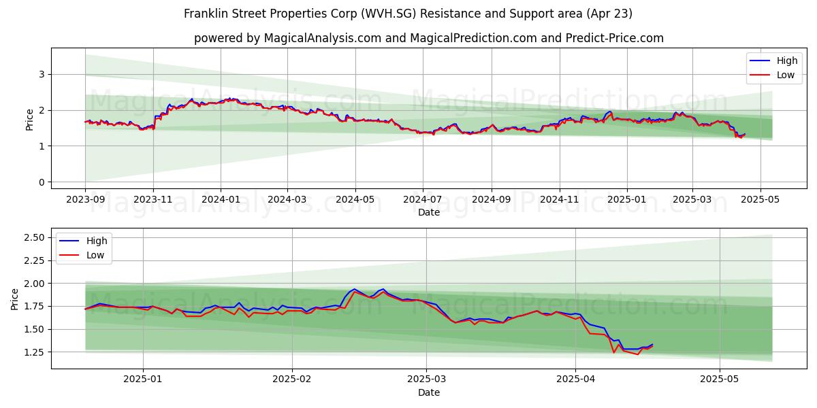Click the '2025-03' tick label in the bottom chart

(426, 380)
